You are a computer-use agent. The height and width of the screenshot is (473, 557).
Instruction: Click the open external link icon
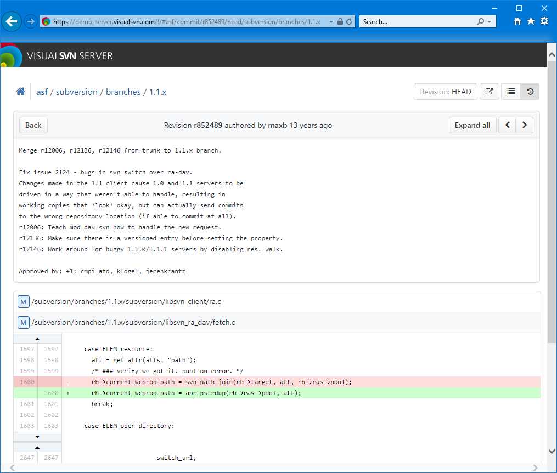[x=489, y=92]
